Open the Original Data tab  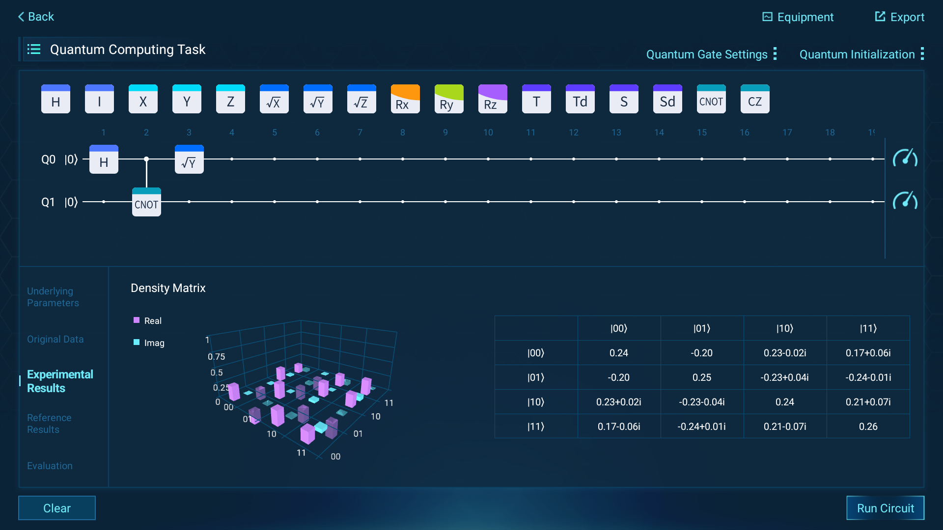click(55, 339)
